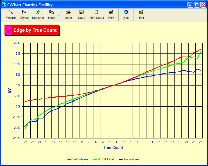
Task: Open the Styles chart options
Action: tap(24, 15)
